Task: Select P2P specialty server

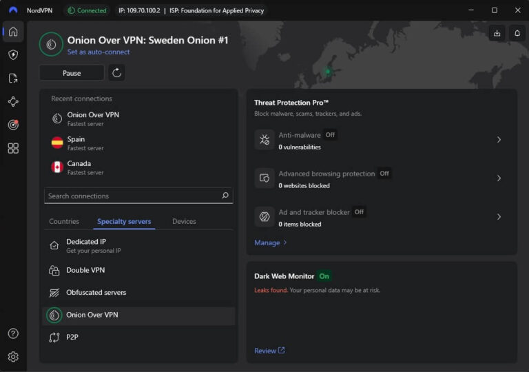Action: (x=138, y=338)
